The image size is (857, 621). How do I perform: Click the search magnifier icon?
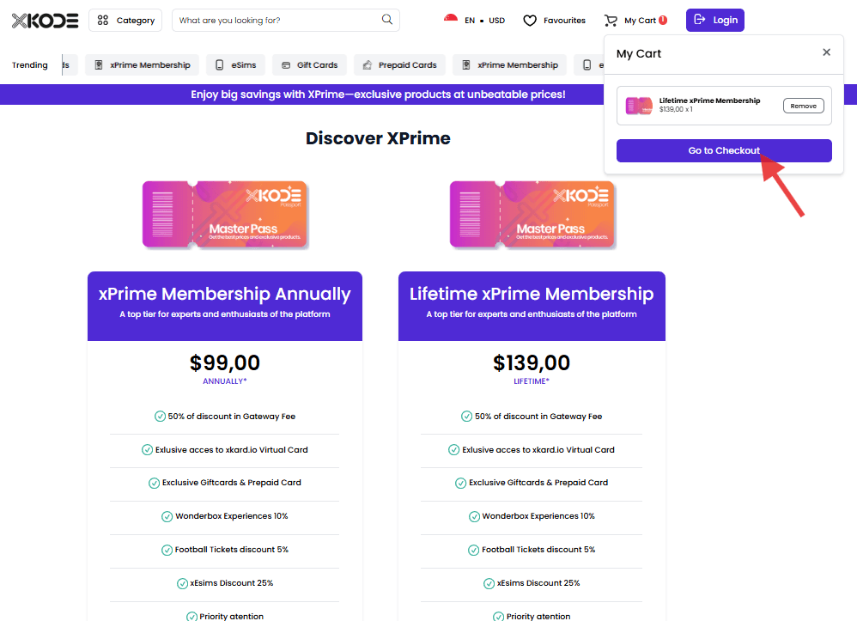tap(387, 20)
